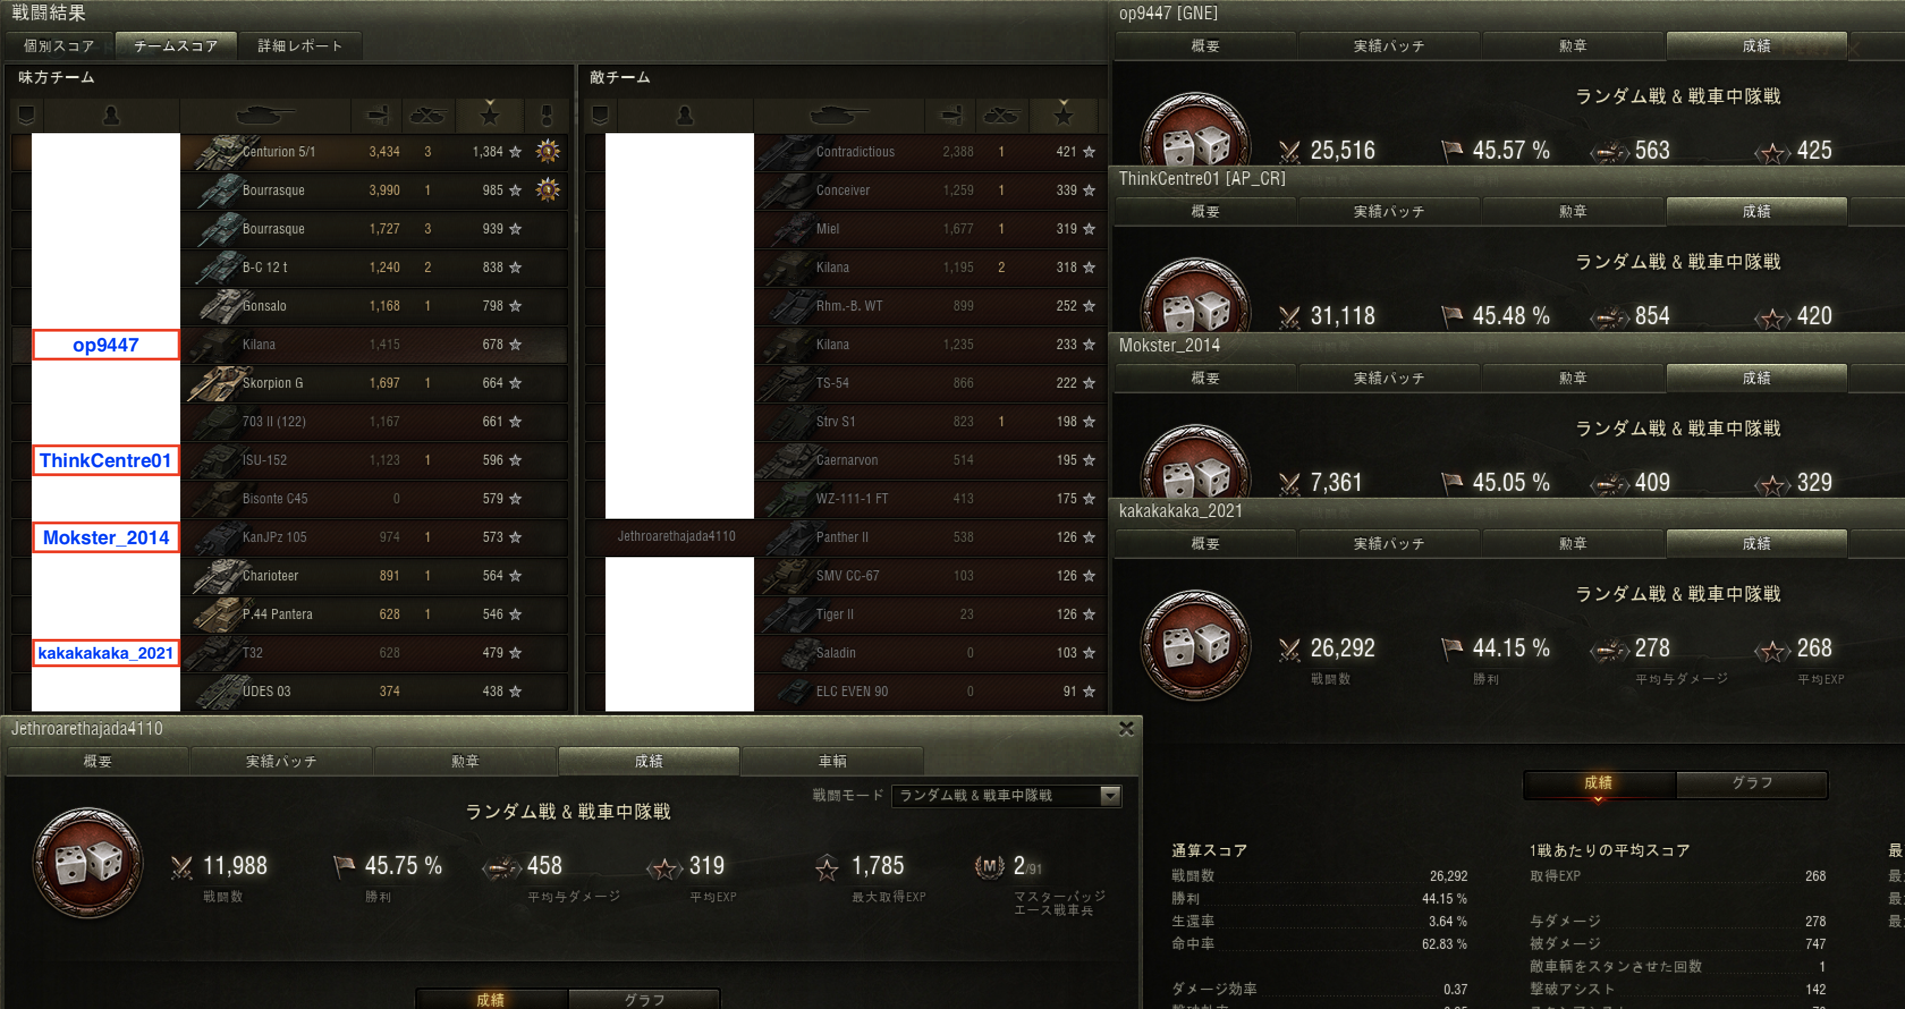Screen dimensions: 1905x1009
Task: Close the Jethroarethajada4110 profile window
Action: coord(1125,729)
